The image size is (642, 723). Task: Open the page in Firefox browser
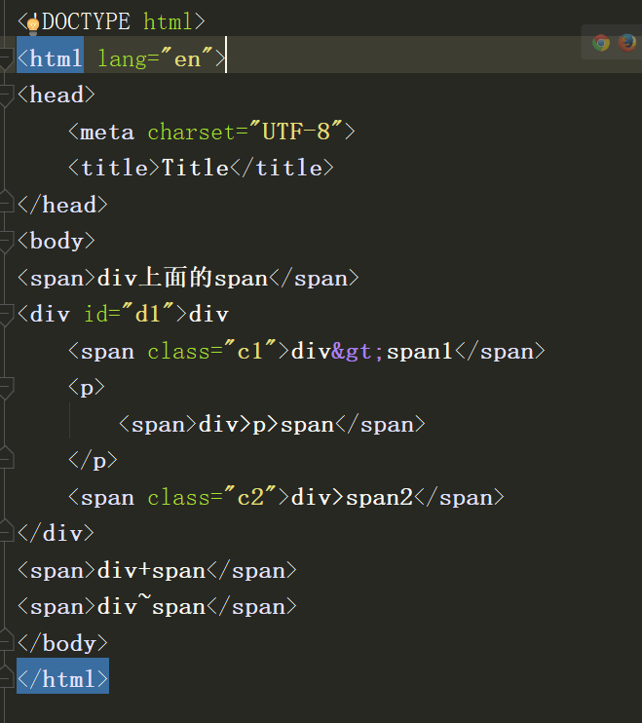[626, 43]
